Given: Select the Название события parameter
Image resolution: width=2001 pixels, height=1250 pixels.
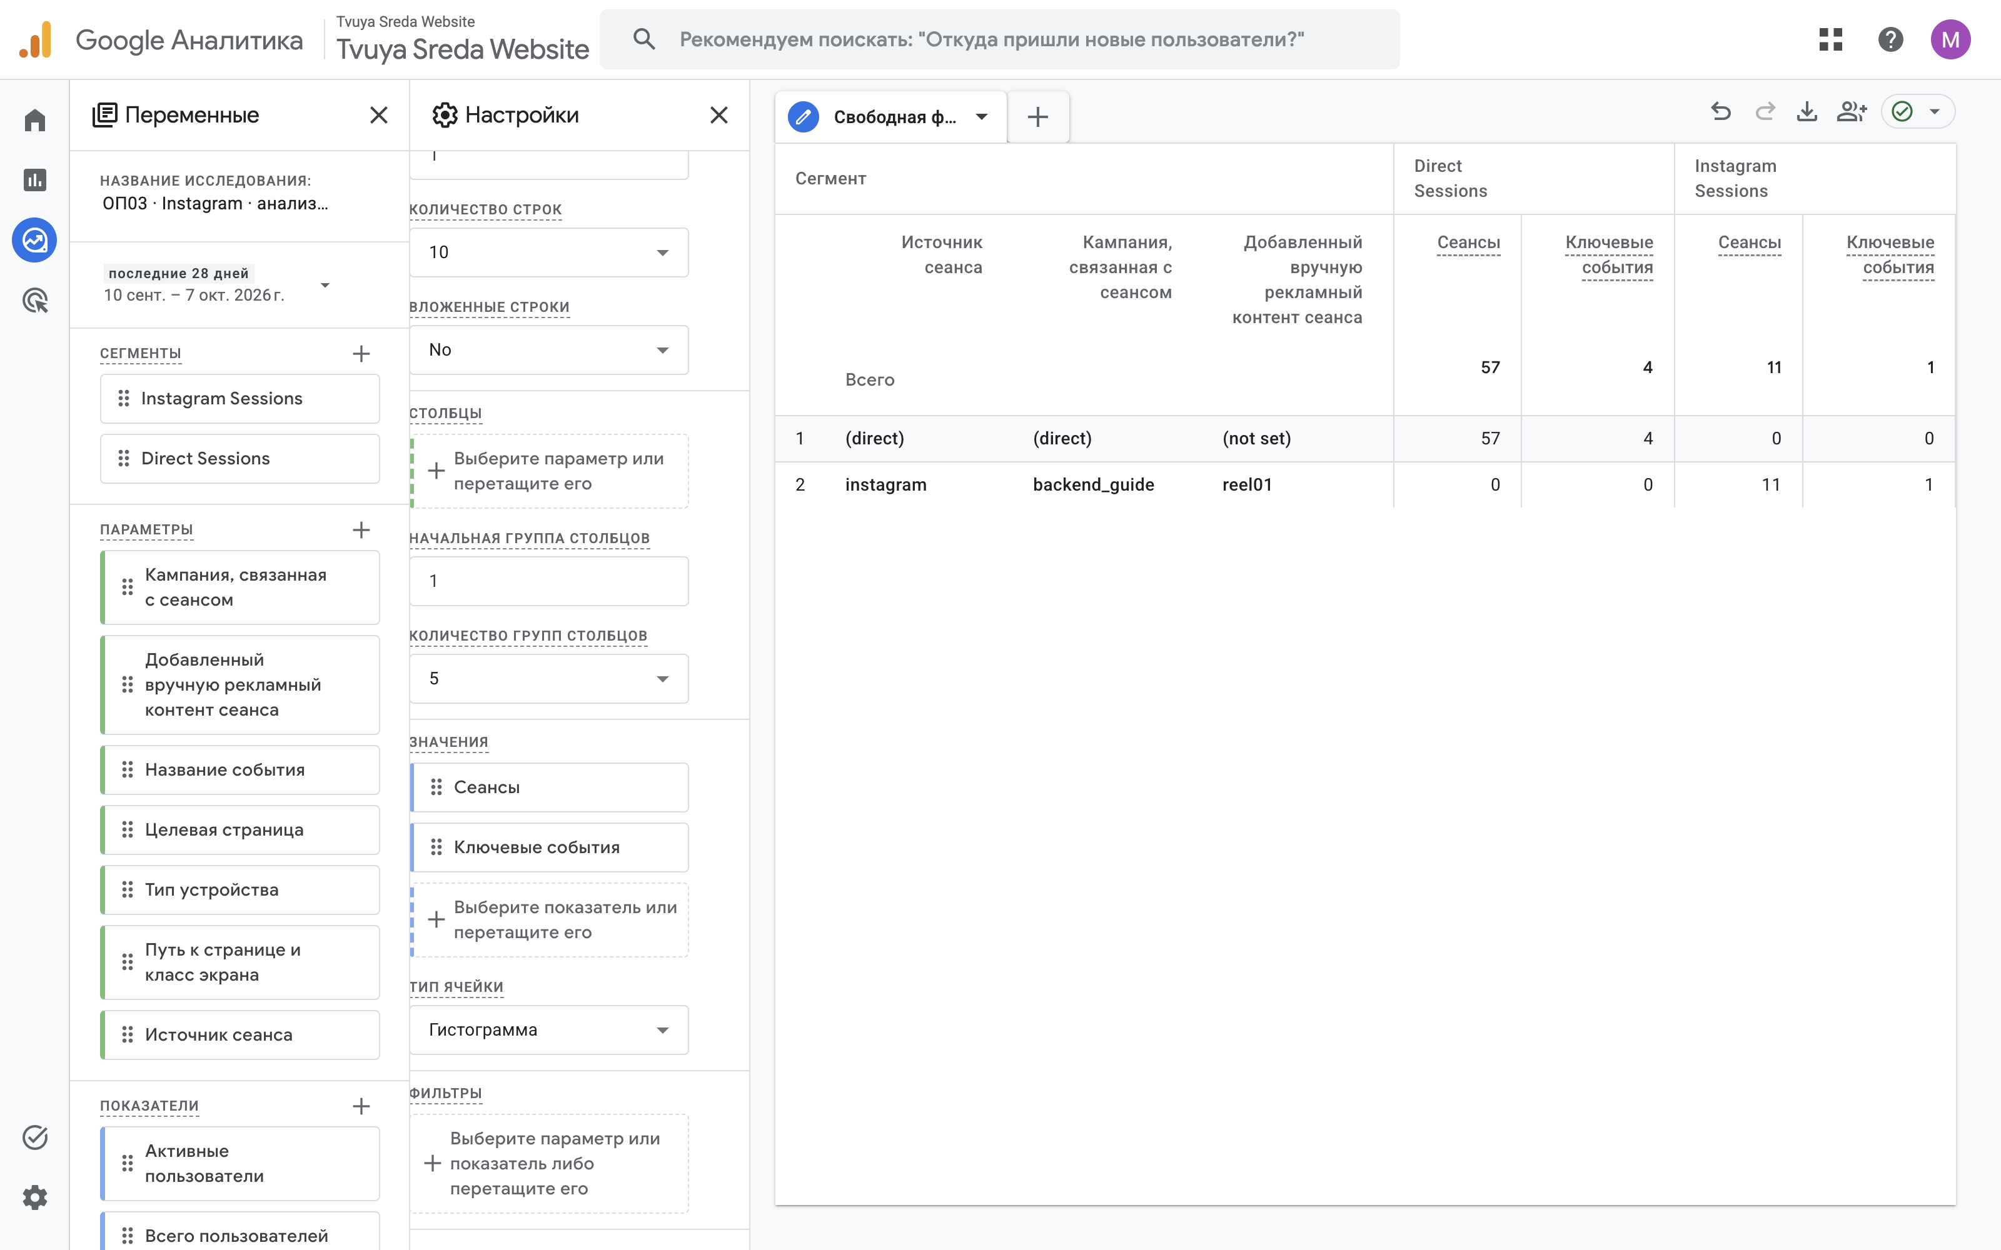Looking at the screenshot, I should (239, 771).
